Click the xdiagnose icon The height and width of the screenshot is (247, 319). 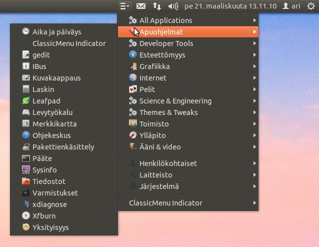pos(26,204)
